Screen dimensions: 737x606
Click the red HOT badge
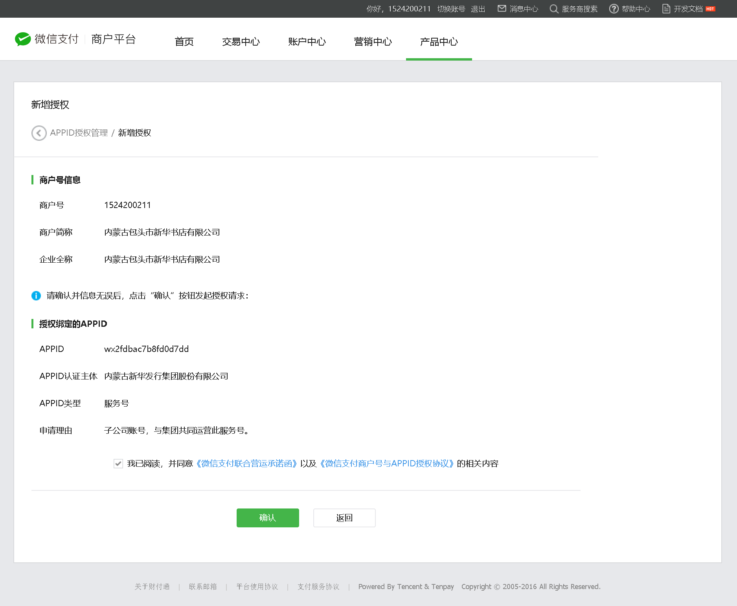pos(710,9)
